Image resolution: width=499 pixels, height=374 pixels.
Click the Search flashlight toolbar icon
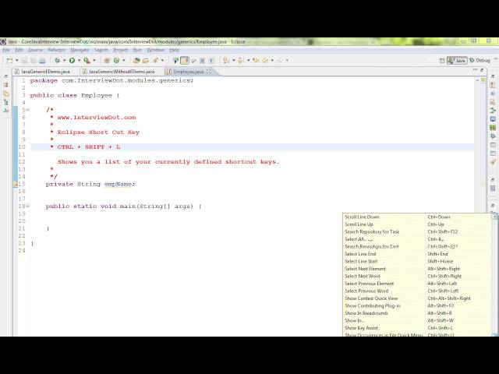(x=156, y=61)
